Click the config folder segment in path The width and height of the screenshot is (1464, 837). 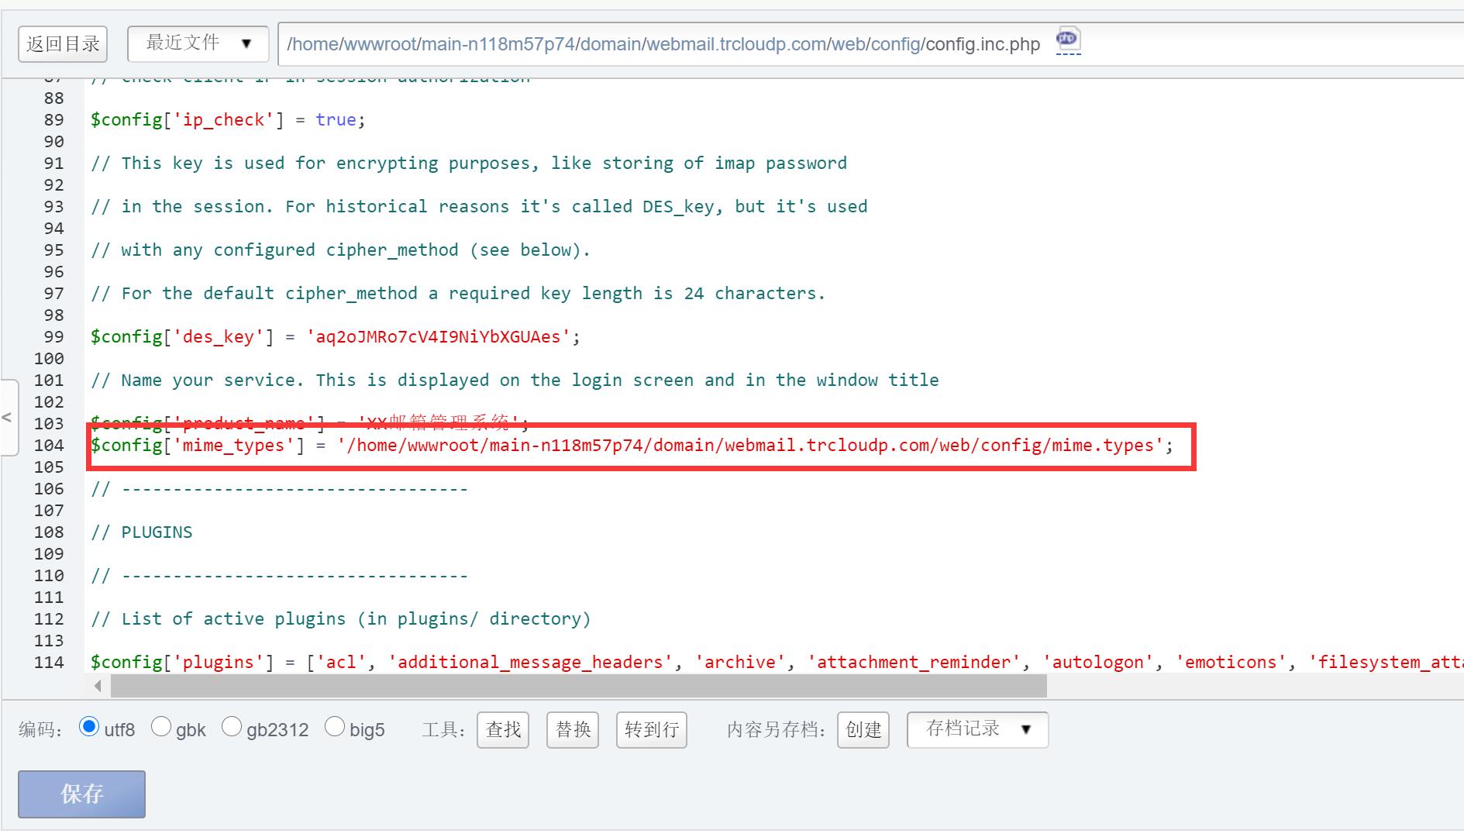895,44
